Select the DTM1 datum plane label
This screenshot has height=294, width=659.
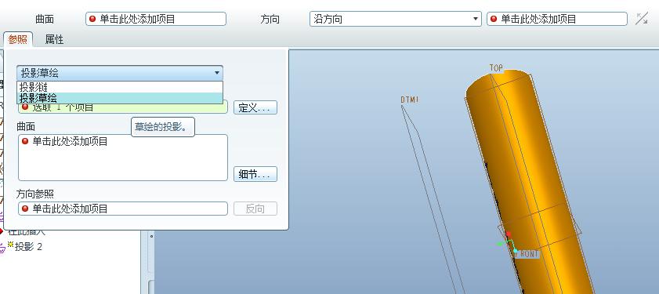409,100
